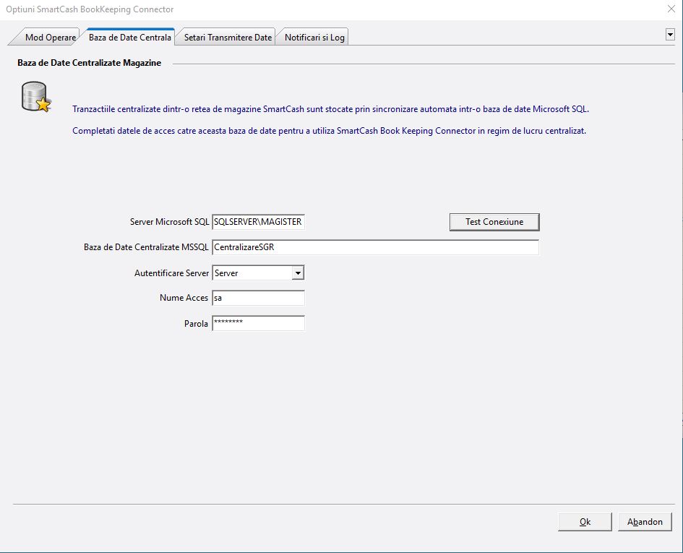Click the Autentificare Server label
The image size is (683, 553).
coord(171,273)
